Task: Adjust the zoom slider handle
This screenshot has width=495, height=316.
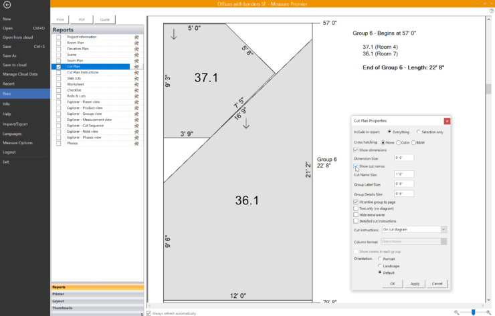Action: pyautogui.click(x=473, y=312)
